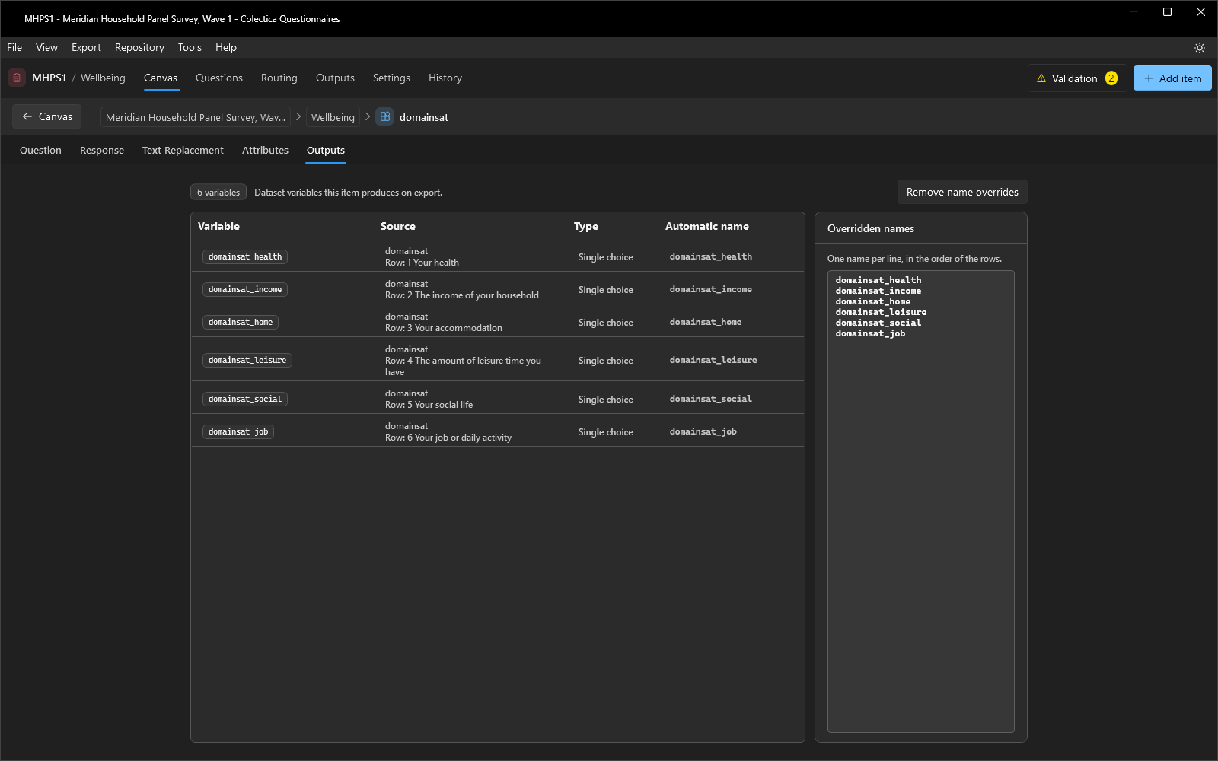Click automatic name domainsat_leisure cell

[x=713, y=361]
